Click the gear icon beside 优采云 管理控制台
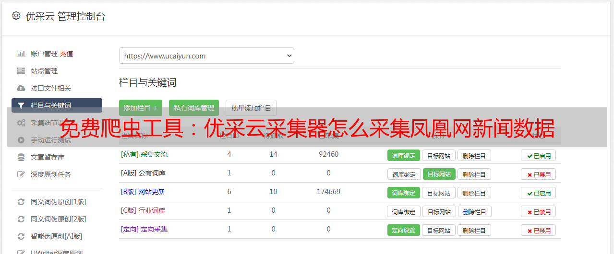Viewport: 614px width, 254px height. (16, 16)
